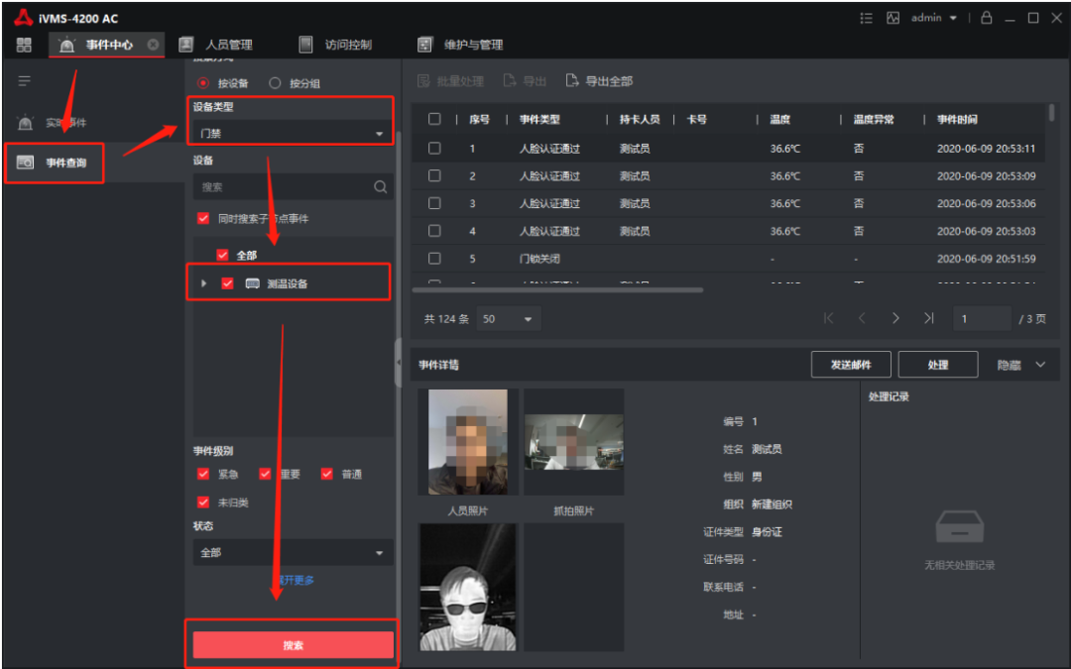Click the lock icon in the title bar
1071x669 pixels.
click(986, 18)
